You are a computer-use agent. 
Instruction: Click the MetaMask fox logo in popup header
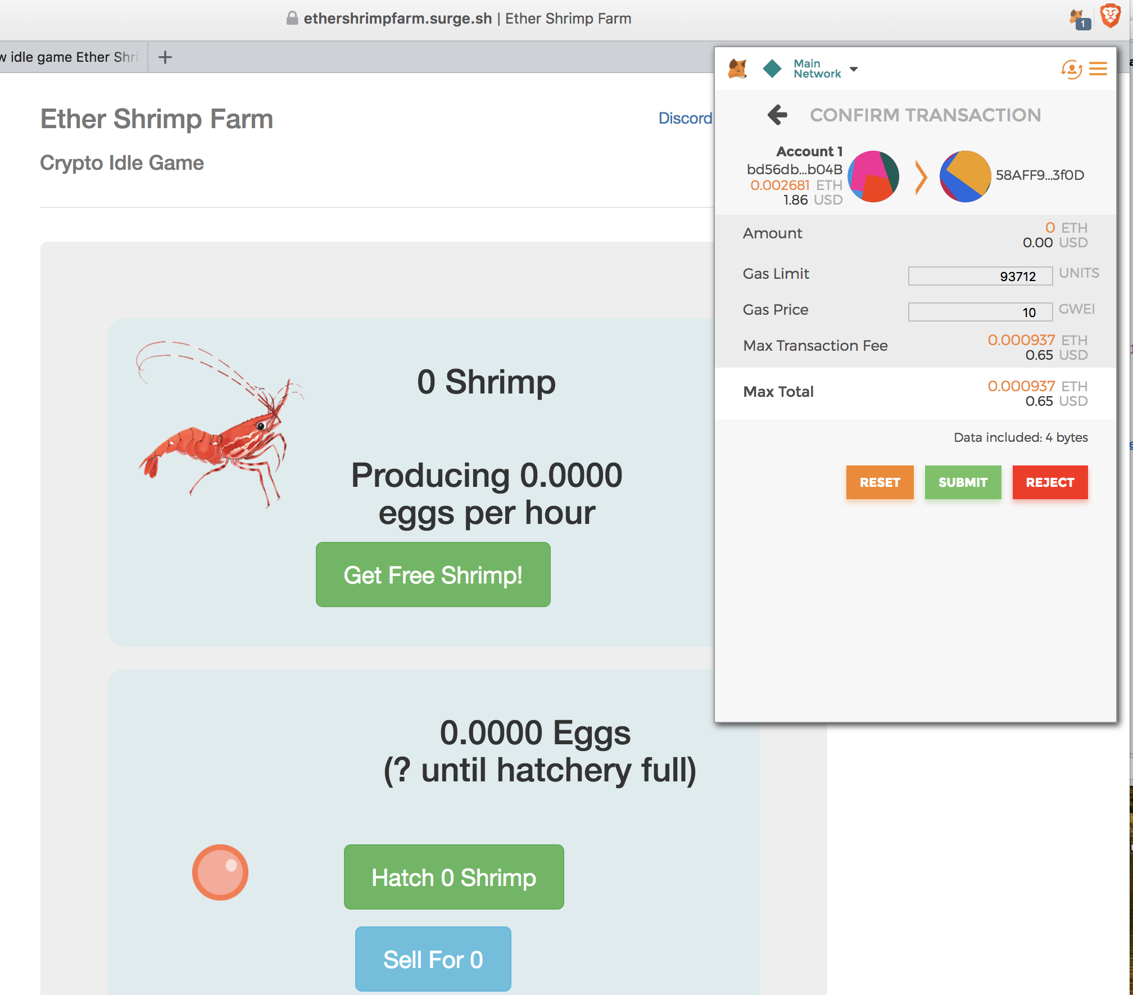click(x=737, y=69)
